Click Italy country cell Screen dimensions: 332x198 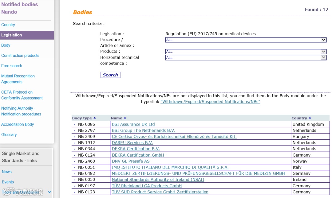click(297, 167)
